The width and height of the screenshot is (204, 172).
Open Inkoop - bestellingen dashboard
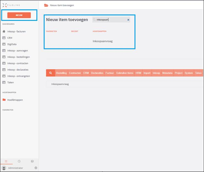pyautogui.click(x=18, y=57)
